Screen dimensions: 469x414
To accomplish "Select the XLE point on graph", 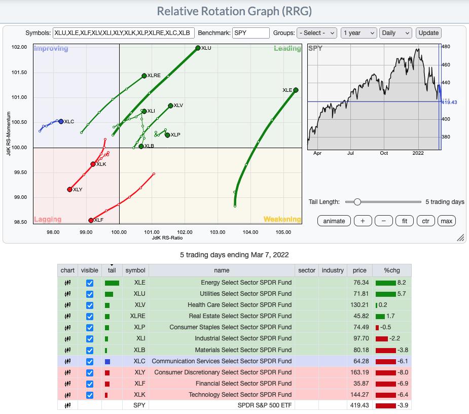I will [x=296, y=90].
